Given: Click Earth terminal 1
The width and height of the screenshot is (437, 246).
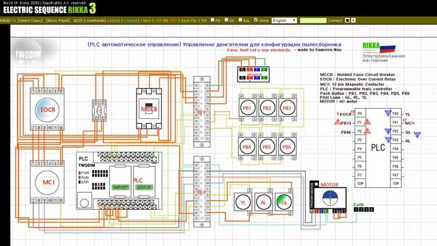Looking at the screenshot, I should click(356, 210).
